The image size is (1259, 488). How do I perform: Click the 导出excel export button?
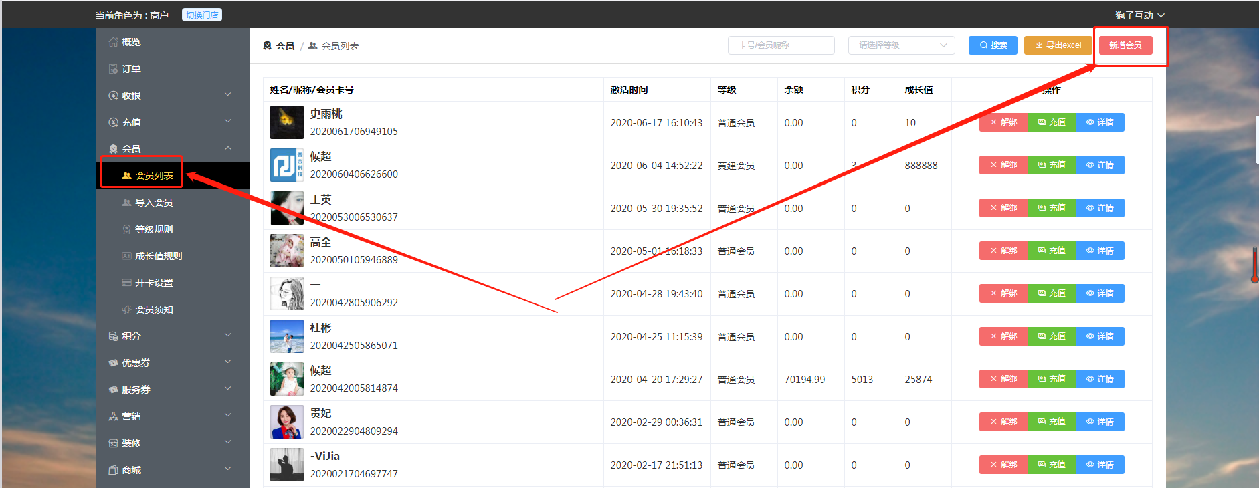coord(1058,45)
